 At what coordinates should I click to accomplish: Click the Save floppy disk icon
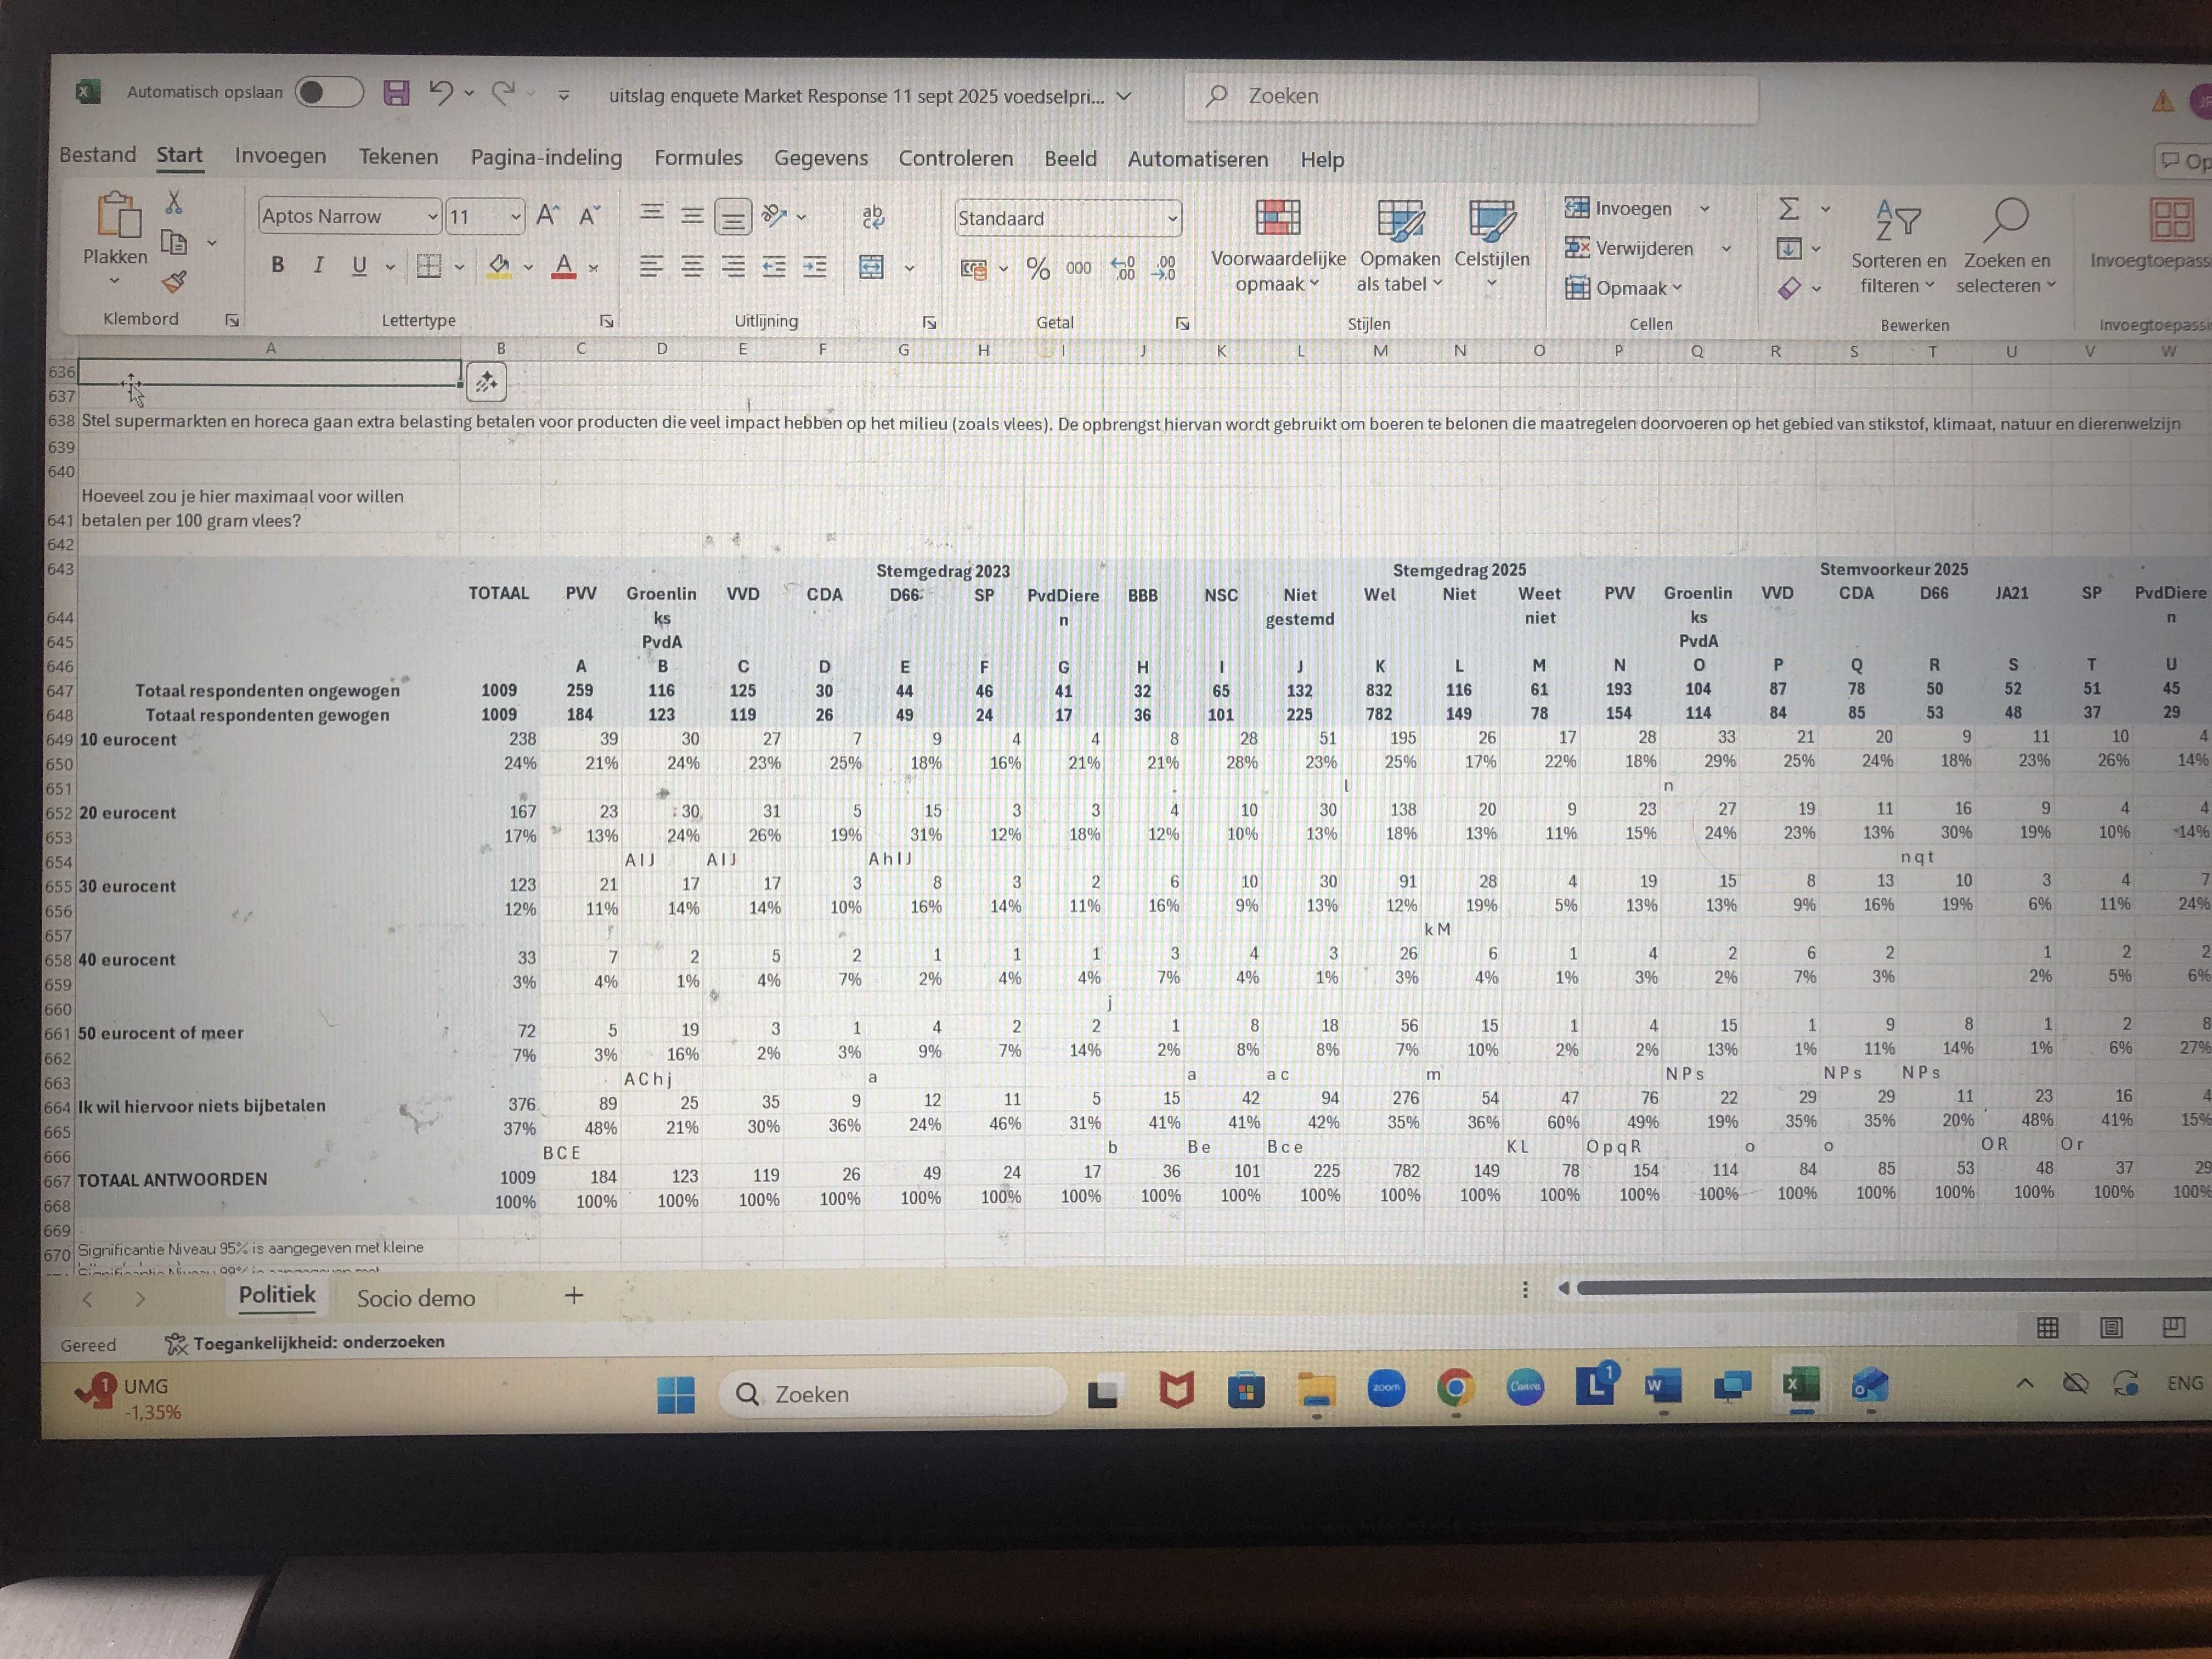point(397,93)
